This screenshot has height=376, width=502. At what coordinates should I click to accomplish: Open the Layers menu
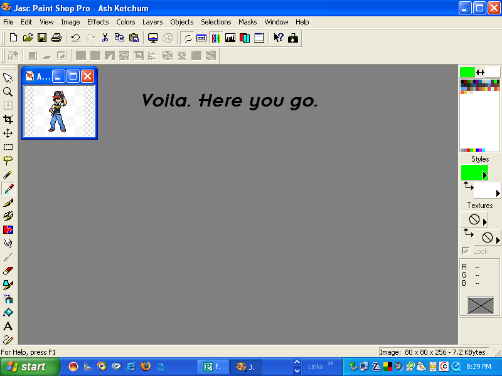[152, 22]
